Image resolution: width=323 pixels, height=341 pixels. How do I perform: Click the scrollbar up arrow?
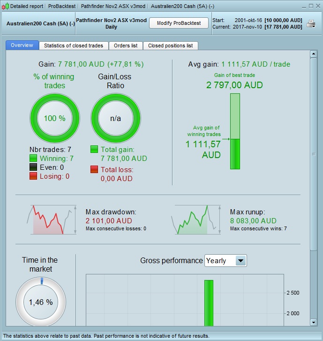pyautogui.click(x=314, y=54)
